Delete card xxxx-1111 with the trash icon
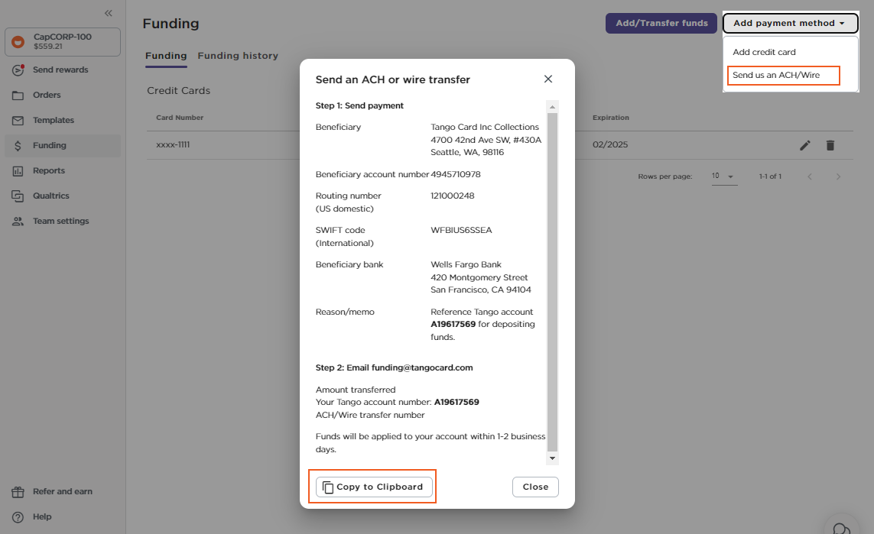Image resolution: width=874 pixels, height=534 pixels. pyautogui.click(x=830, y=144)
